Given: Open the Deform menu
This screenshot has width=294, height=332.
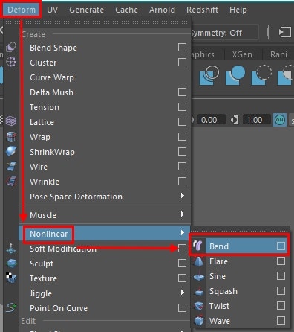Looking at the screenshot, I should pos(22,10).
